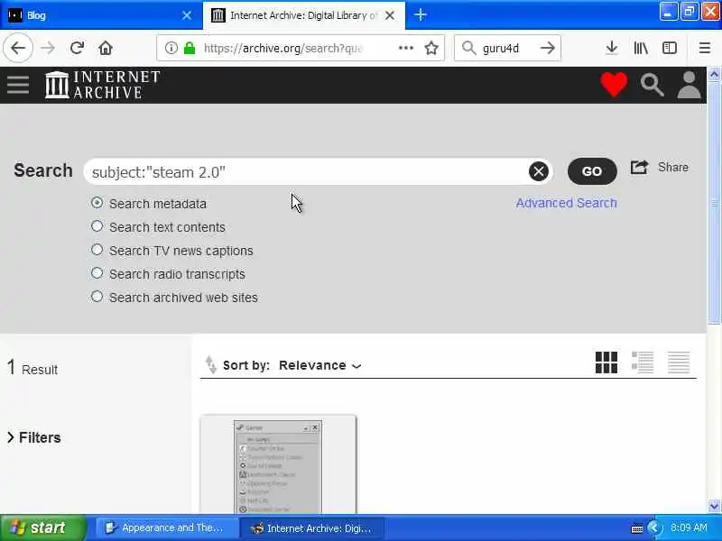Select Search archived web sites option
The width and height of the screenshot is (722, 541).
(97, 297)
